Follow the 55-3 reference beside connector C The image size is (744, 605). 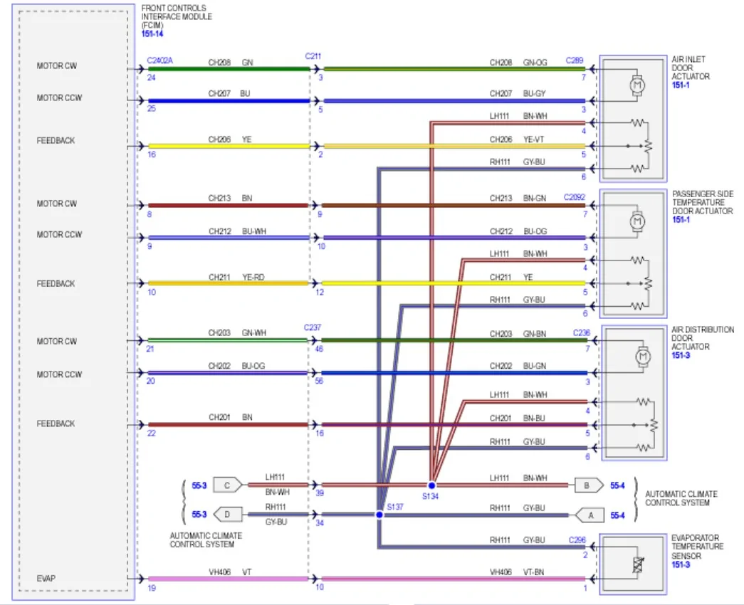click(x=199, y=485)
